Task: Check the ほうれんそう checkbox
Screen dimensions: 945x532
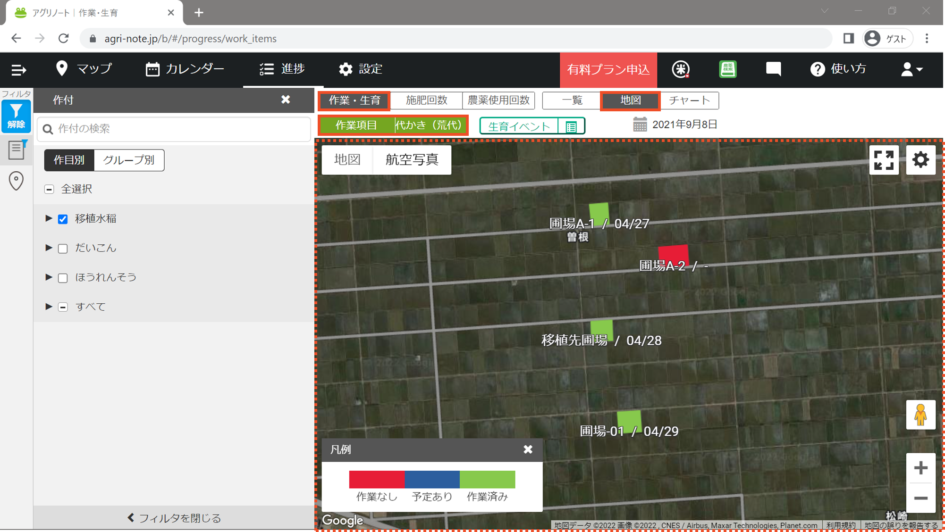Action: [63, 278]
